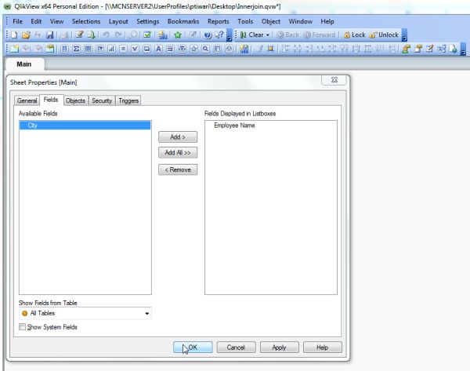Open a file with the folder icon
The image size is (470, 371).
click(x=26, y=35)
